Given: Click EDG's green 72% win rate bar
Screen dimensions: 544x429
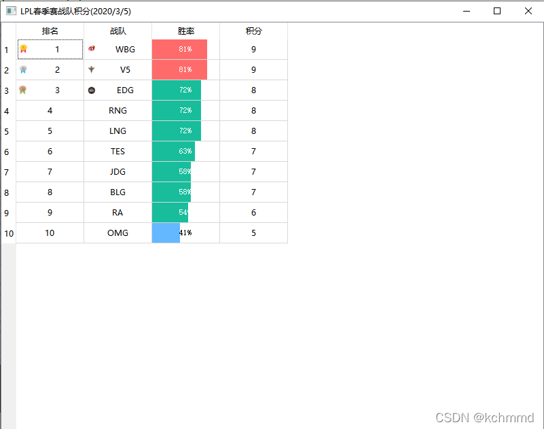Looking at the screenshot, I should 177,90.
